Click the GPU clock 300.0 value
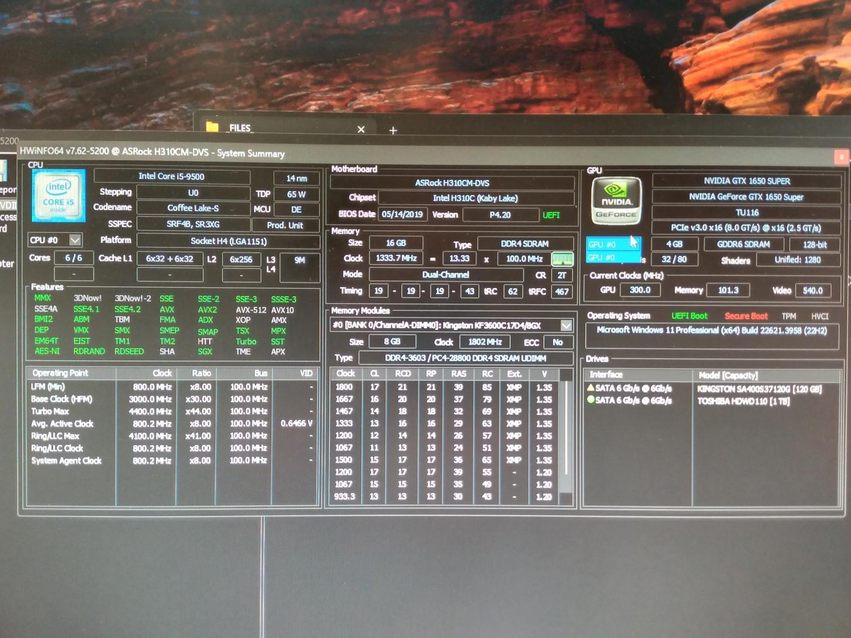 [640, 290]
